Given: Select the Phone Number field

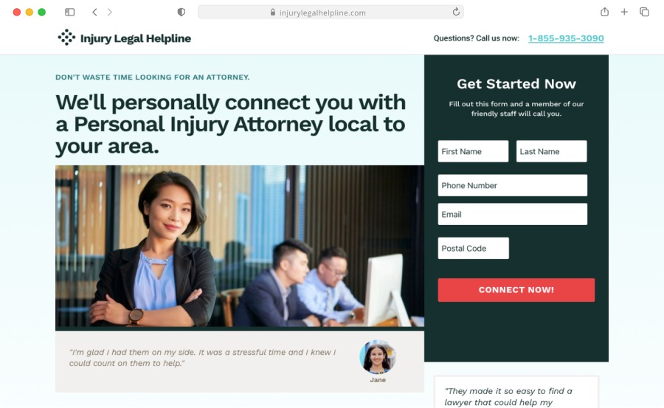Looking at the screenshot, I should click(513, 185).
